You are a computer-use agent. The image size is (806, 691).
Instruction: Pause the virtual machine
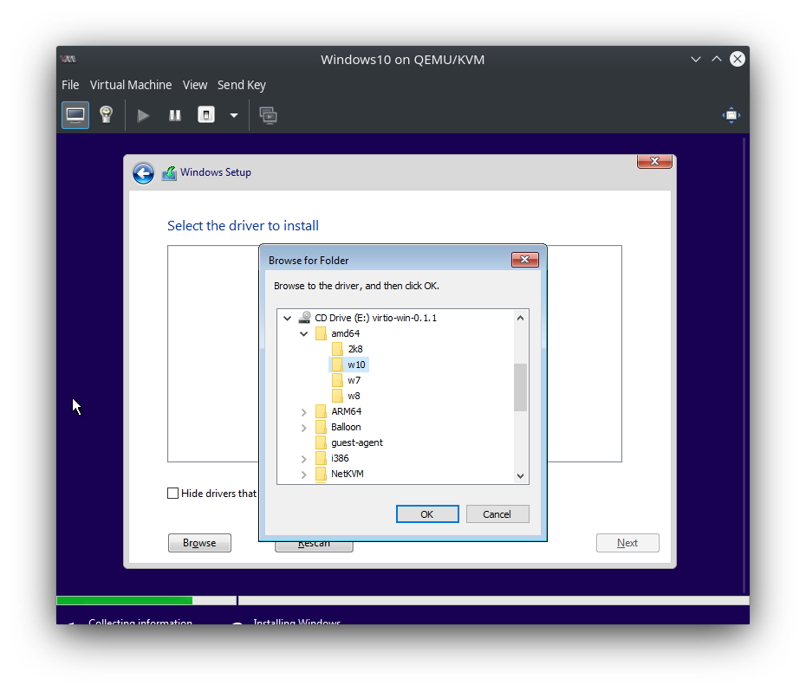coord(175,115)
